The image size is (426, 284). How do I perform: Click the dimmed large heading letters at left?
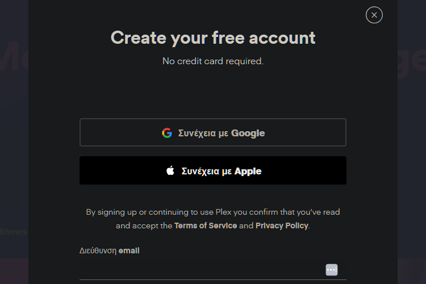click(x=14, y=56)
